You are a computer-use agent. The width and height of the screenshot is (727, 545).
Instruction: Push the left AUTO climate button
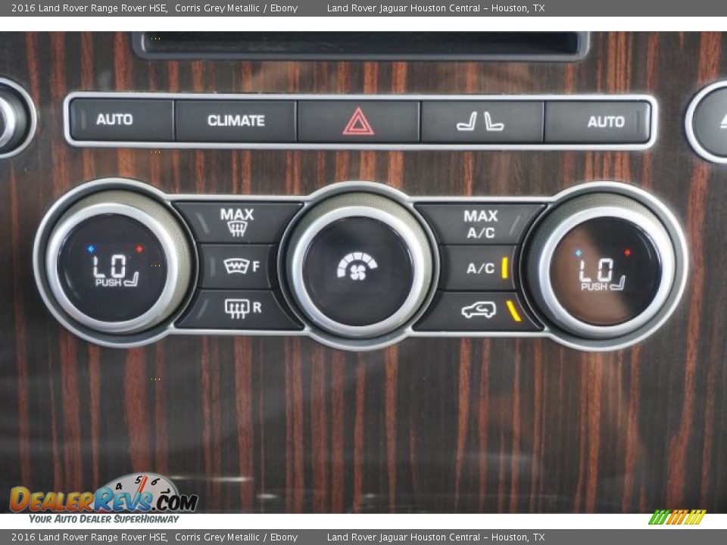point(122,120)
